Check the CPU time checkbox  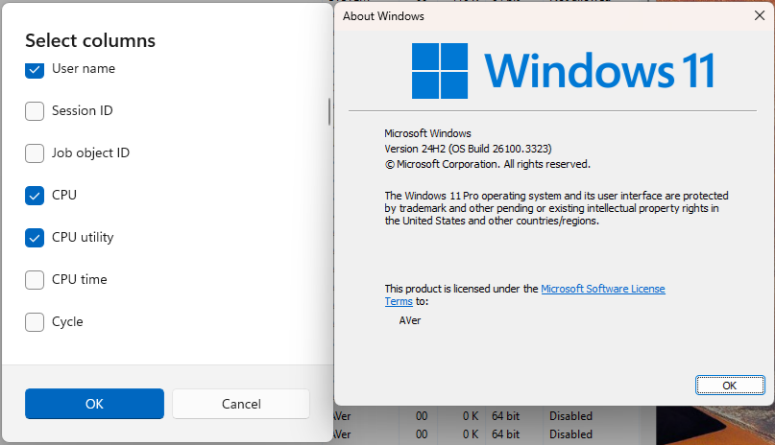(x=35, y=280)
